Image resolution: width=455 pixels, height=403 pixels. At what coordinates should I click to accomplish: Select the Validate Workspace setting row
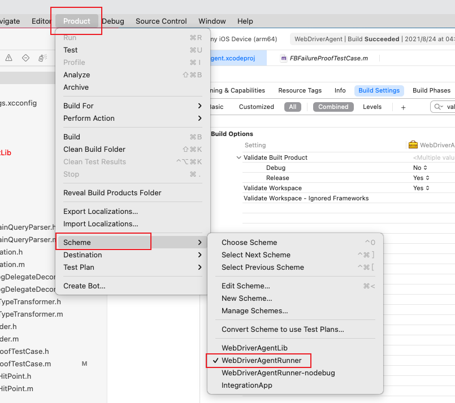click(x=349, y=188)
